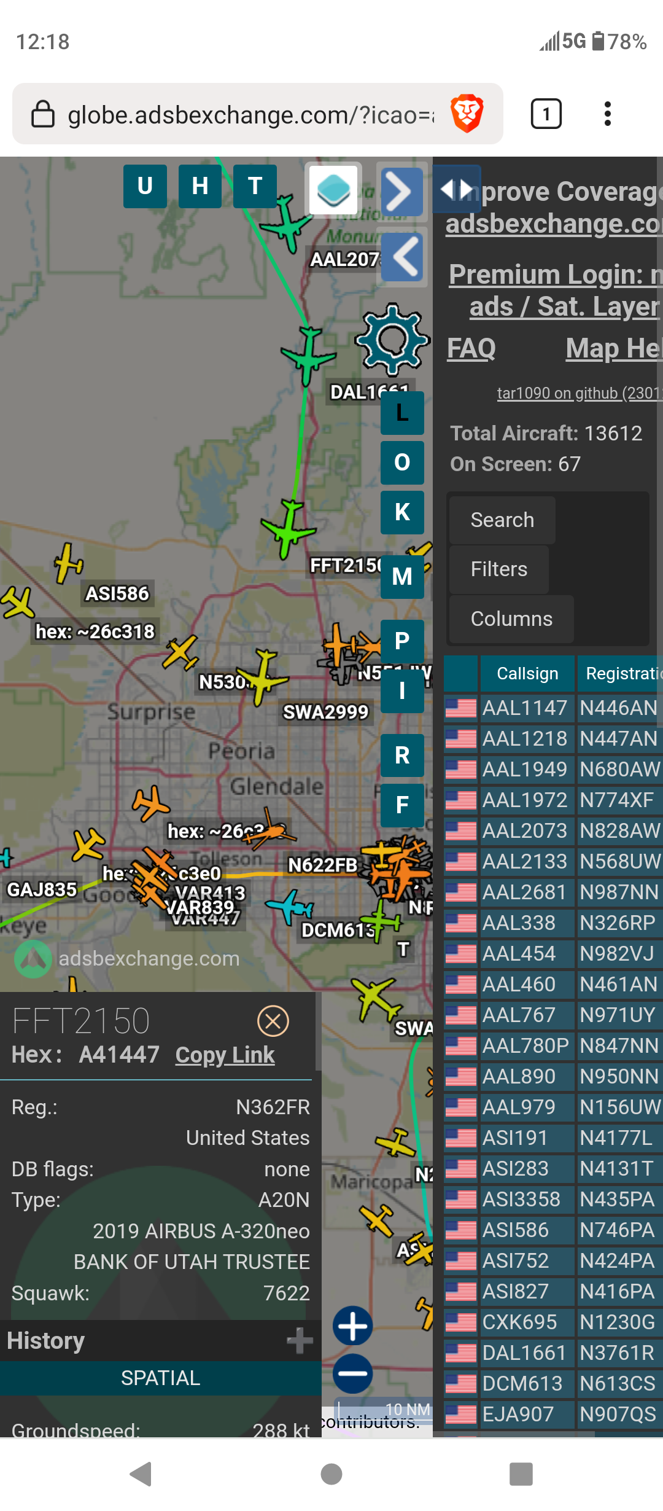Viewport: 663px width, 1511px height.
Task: Select the CXK695 table row
Action: (553, 1322)
